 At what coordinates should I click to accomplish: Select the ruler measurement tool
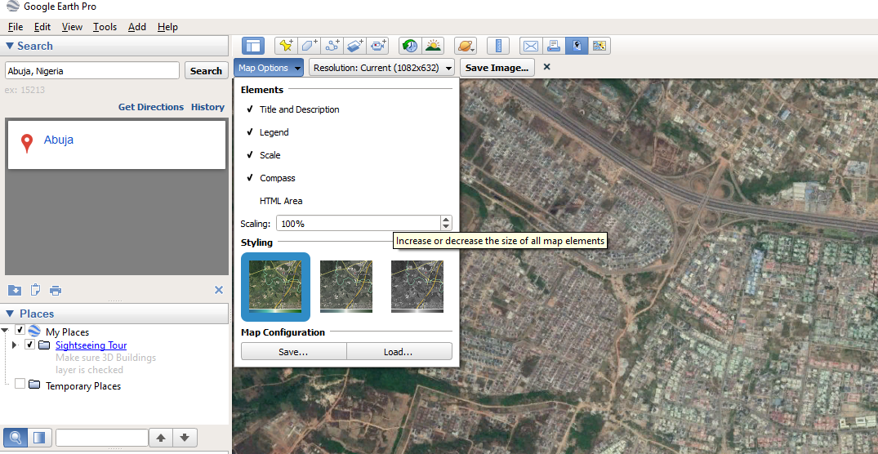click(x=497, y=46)
